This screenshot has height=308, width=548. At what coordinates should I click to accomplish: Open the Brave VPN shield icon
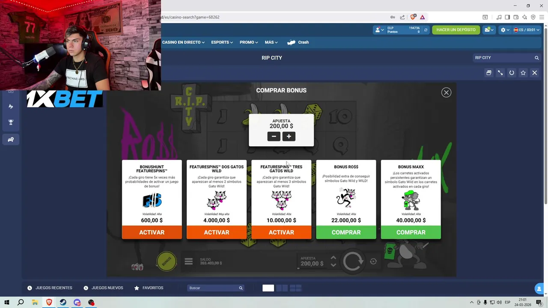pyautogui.click(x=533, y=17)
